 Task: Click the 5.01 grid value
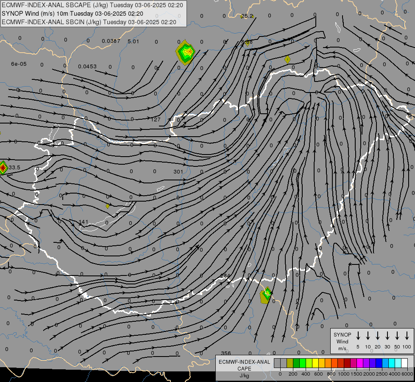pos(133,41)
